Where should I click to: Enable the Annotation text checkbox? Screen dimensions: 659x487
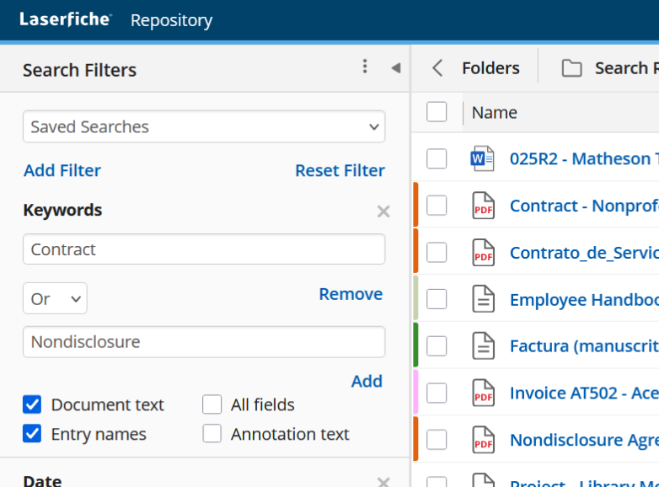tap(212, 434)
